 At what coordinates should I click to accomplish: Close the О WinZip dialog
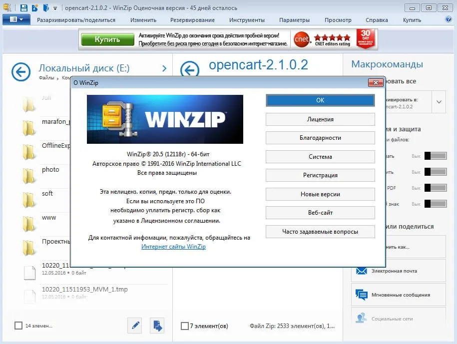click(376, 83)
